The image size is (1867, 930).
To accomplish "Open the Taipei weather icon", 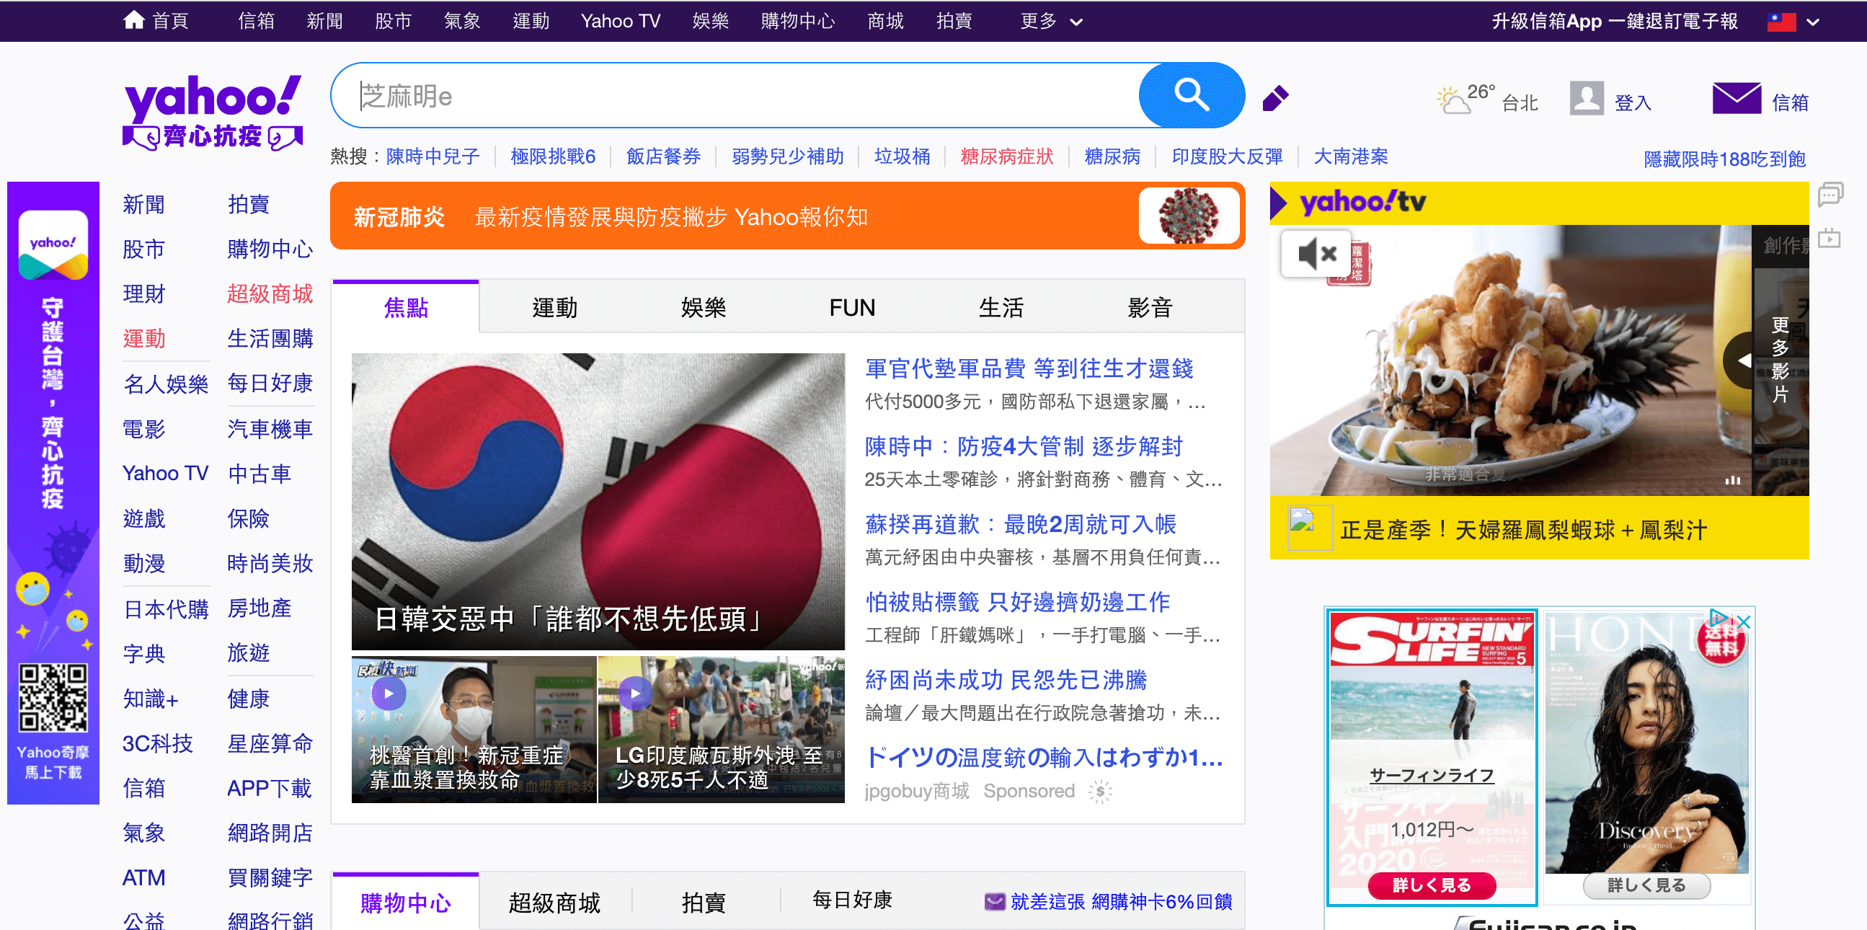I will pos(1453,101).
